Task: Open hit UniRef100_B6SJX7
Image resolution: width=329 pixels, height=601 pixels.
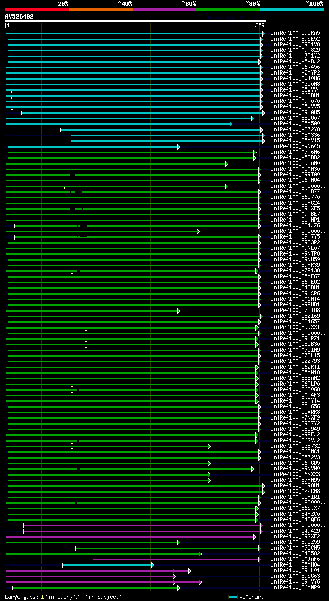Action: (x=295, y=508)
